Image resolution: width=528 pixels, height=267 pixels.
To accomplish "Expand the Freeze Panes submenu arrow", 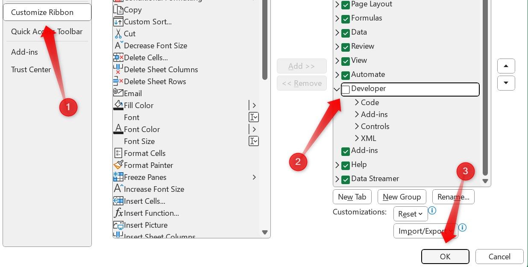I will (254, 177).
